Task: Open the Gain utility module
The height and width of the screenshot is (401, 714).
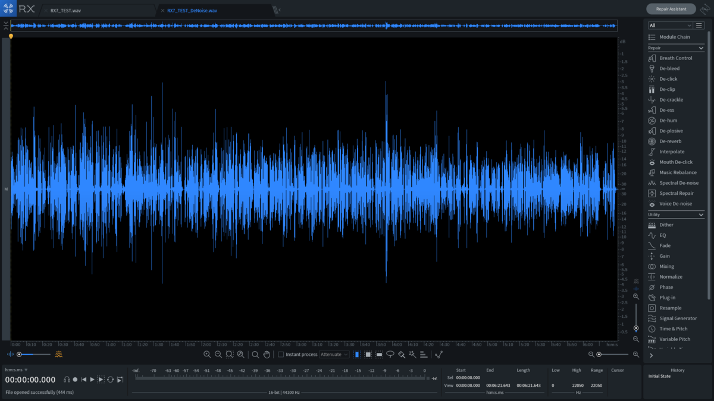Action: 676,256
